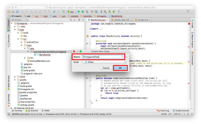
Task: Click the Paste icon in toolbar
Action: click(40, 12)
